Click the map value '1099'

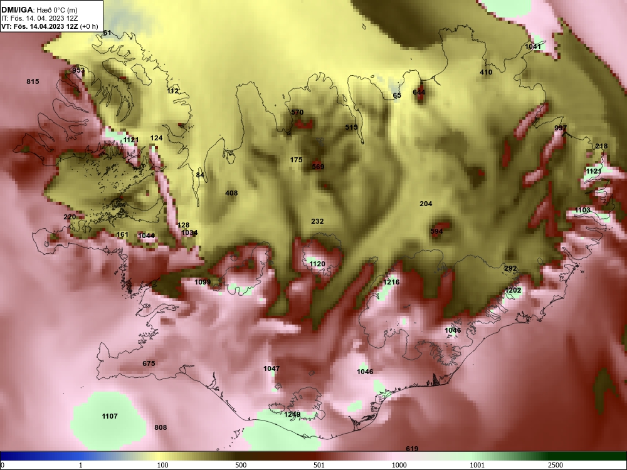[203, 282]
